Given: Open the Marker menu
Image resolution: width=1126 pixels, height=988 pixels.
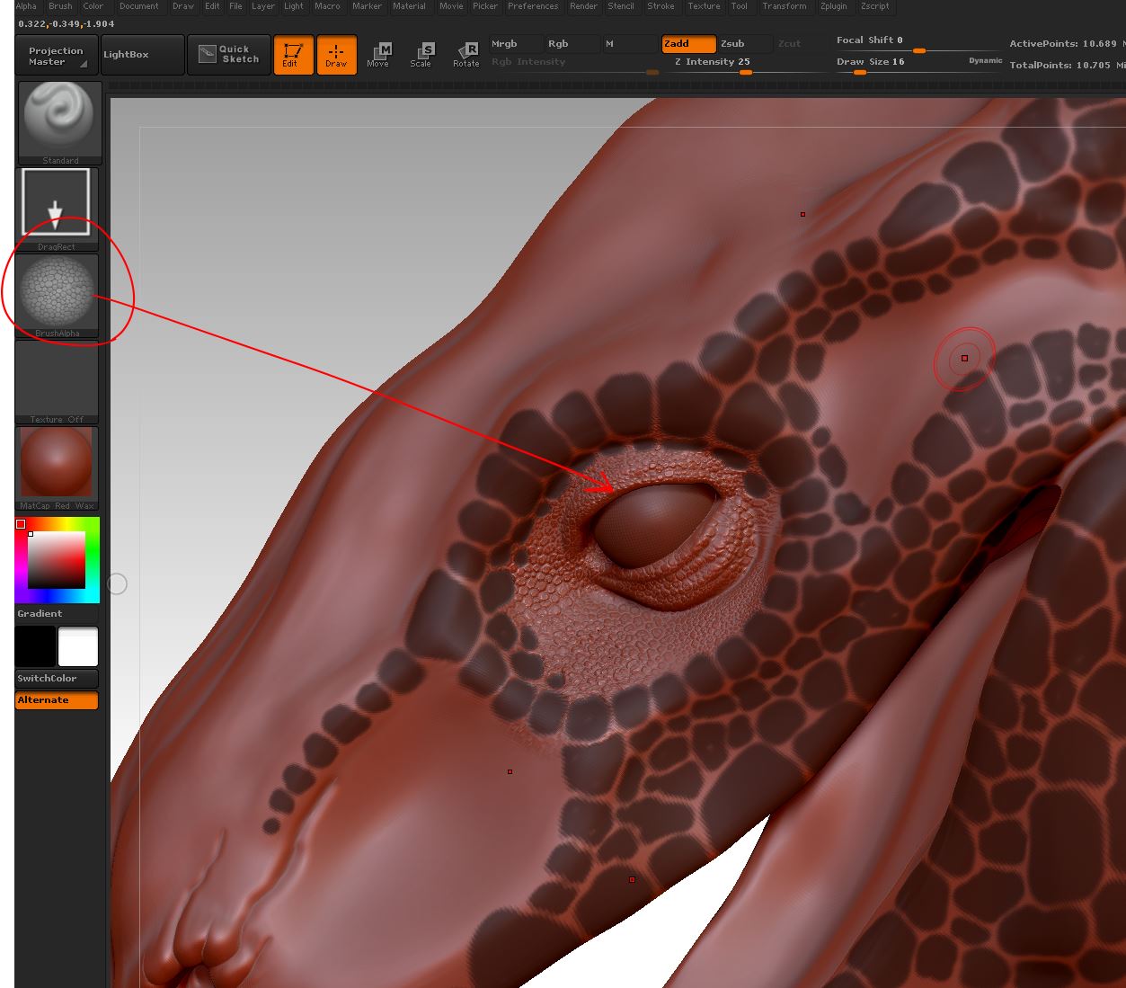Looking at the screenshot, I should (367, 6).
